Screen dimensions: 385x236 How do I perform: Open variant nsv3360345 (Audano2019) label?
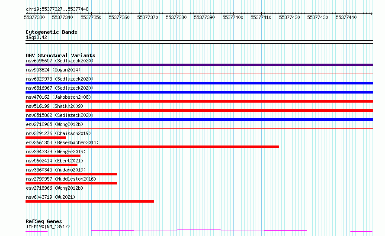[56, 170]
